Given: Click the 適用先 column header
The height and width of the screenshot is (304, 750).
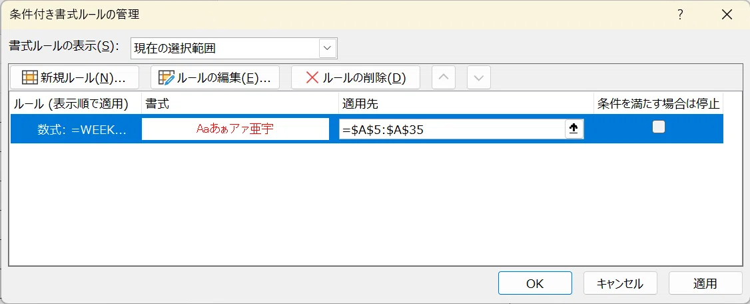Looking at the screenshot, I should (x=466, y=103).
